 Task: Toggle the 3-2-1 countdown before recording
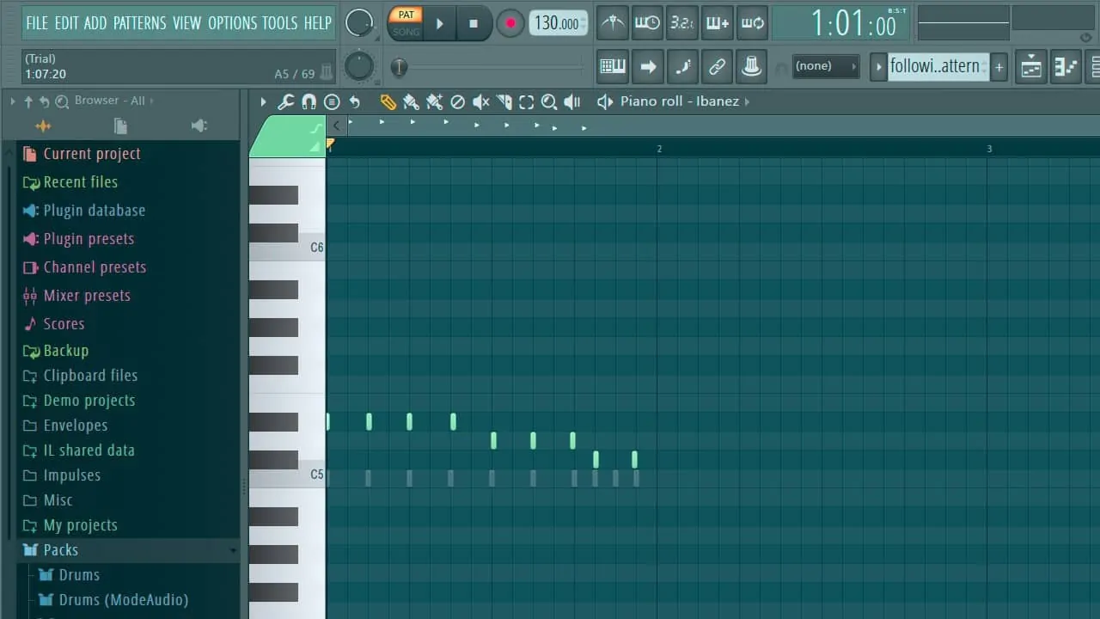(682, 23)
